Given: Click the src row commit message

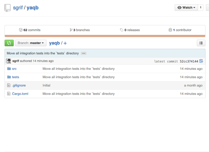Looking at the screenshot, I should (79, 69).
